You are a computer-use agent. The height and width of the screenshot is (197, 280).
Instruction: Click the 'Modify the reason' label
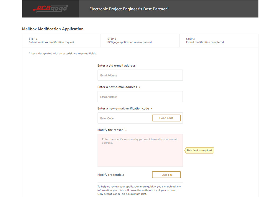pyautogui.click(x=110, y=130)
